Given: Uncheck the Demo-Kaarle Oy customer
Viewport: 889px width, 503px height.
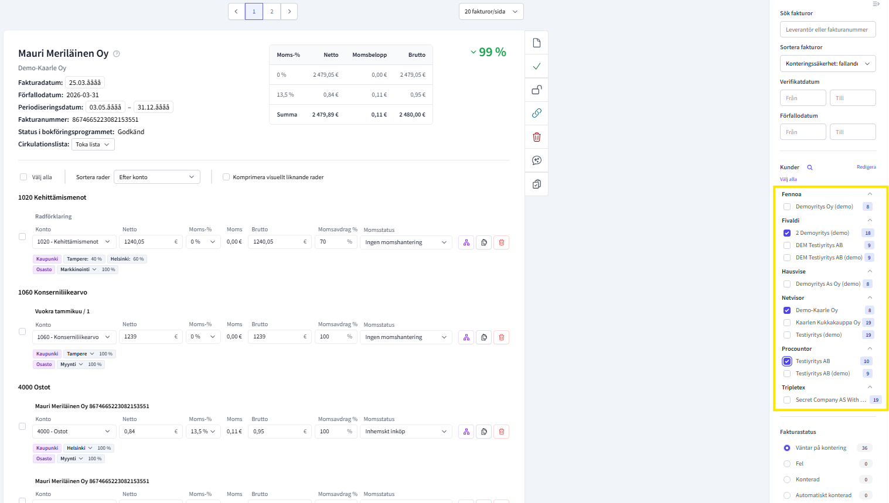Looking at the screenshot, I should (787, 310).
